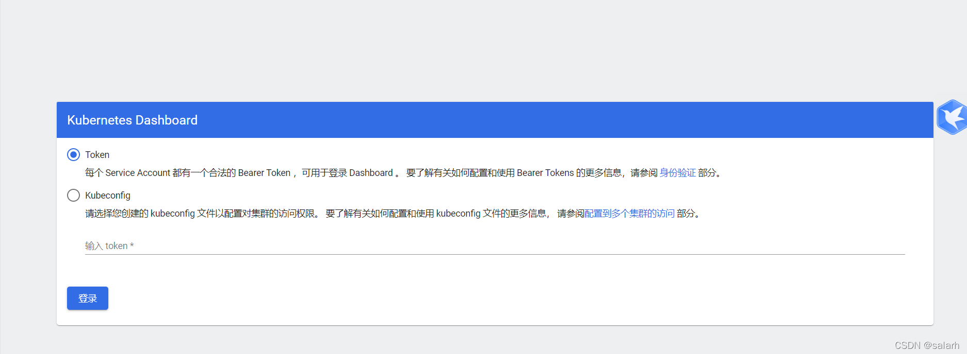Open the 配置到多个集群的访问 link
Image resolution: width=967 pixels, height=354 pixels.
630,214
